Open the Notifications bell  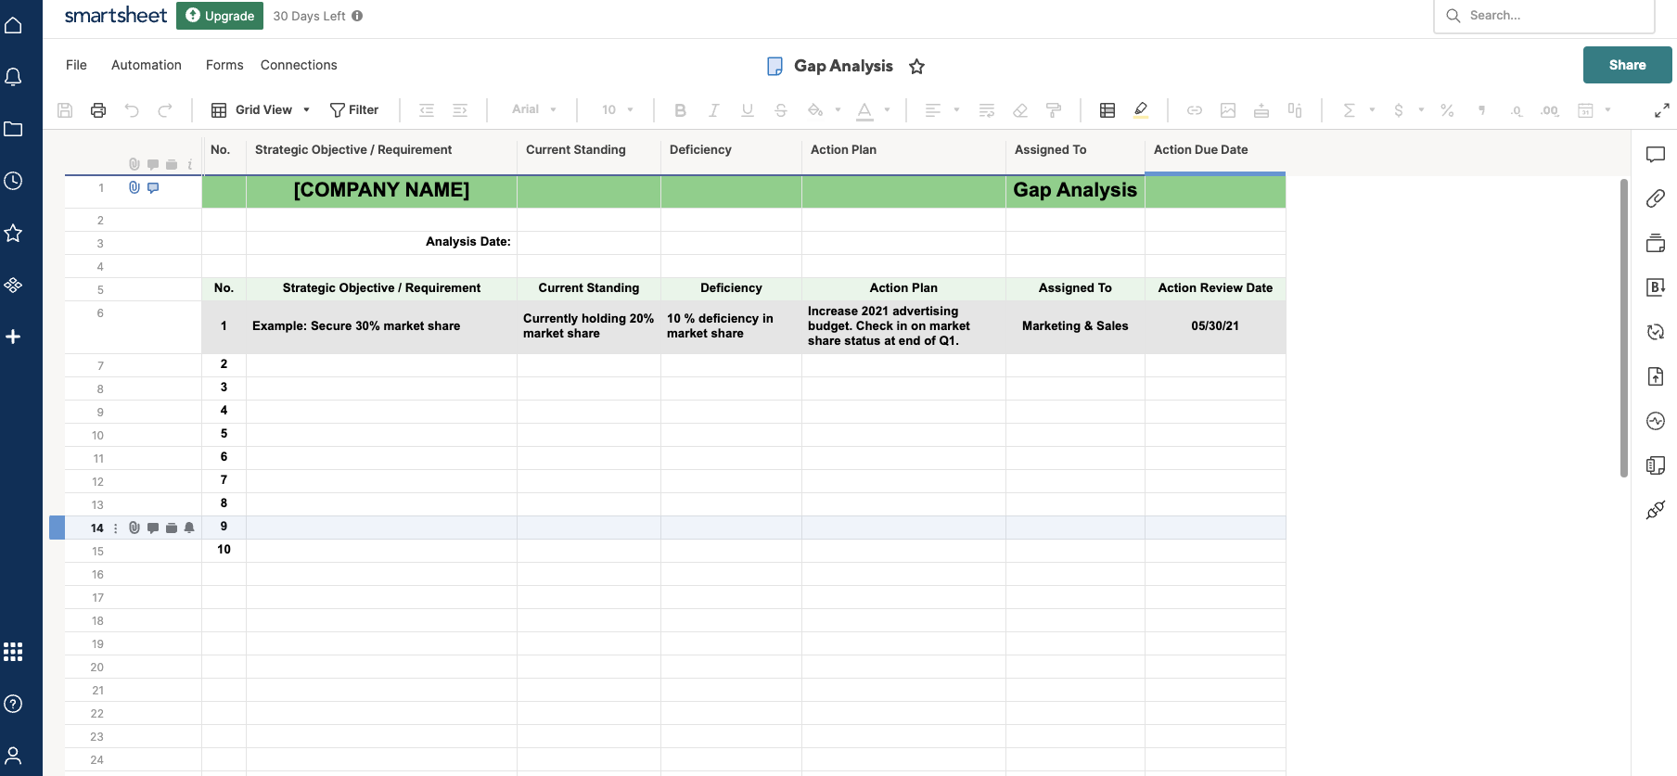(13, 77)
